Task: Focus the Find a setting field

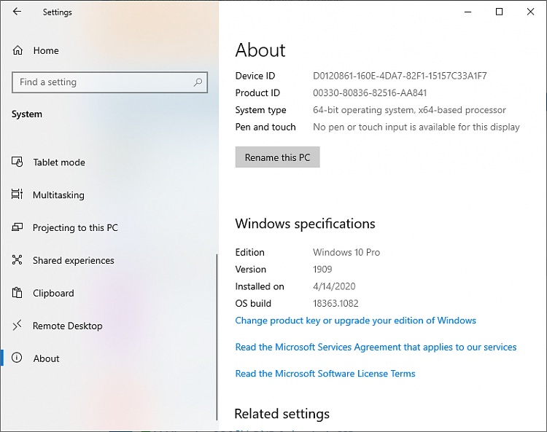Action: pos(109,82)
